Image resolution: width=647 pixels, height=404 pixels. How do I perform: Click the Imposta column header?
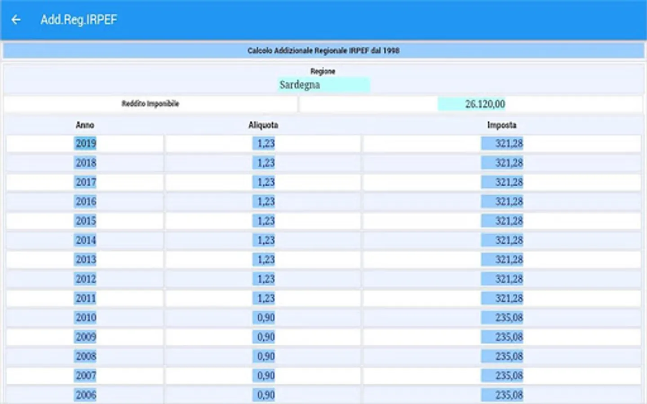pyautogui.click(x=502, y=125)
